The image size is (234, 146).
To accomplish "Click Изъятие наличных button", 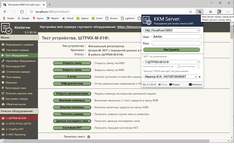I will click(x=72, y=107).
